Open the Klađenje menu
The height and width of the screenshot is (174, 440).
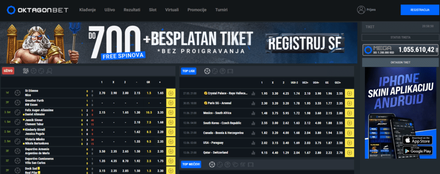tap(88, 10)
